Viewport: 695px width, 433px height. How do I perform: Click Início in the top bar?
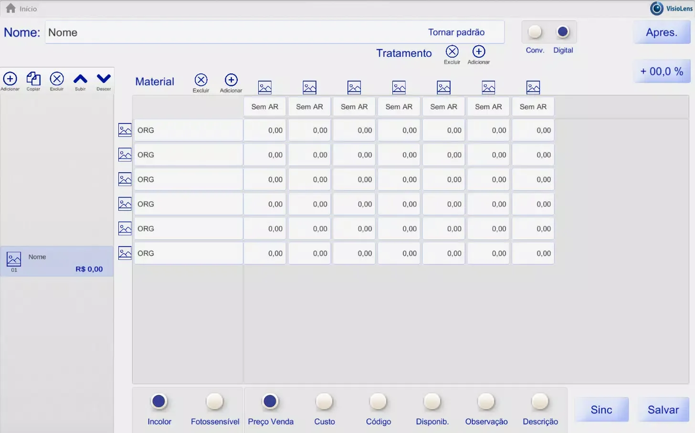pos(21,8)
